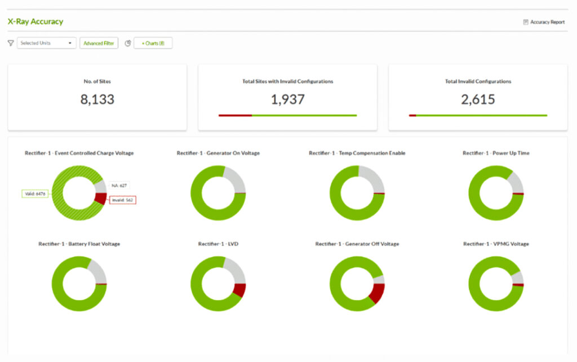Click the red segment of Generator Off Voltage chart
The width and height of the screenshot is (577, 362).
(376, 292)
